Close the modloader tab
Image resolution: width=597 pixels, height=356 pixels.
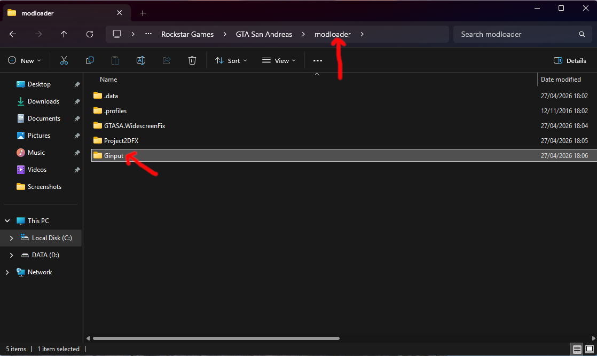pos(119,13)
